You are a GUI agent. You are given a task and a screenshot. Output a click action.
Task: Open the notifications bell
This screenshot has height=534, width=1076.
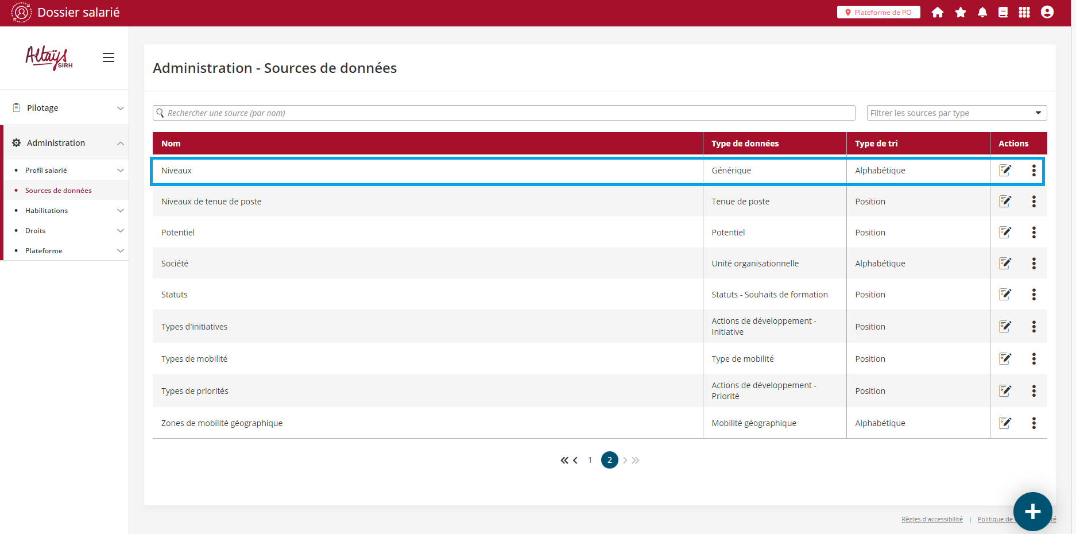tap(982, 13)
